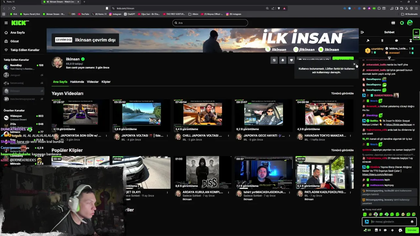Image resolution: width=420 pixels, height=236 pixels.
Task: Click the shop icon showing 0
Action: [378, 230]
